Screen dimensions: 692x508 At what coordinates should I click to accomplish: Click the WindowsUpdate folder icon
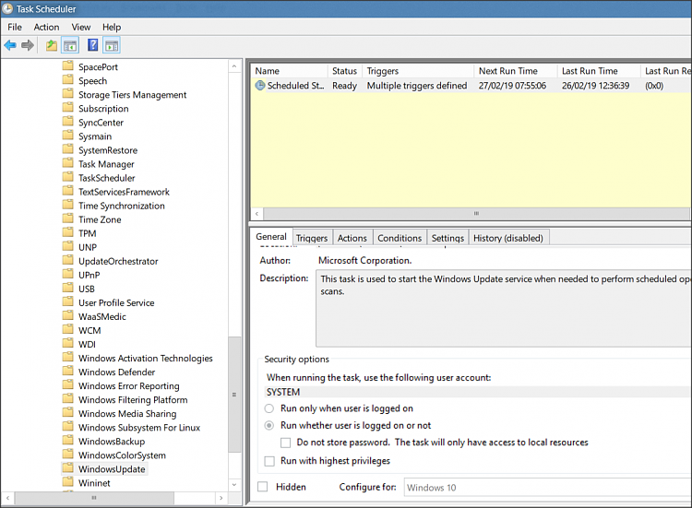pyautogui.click(x=67, y=468)
